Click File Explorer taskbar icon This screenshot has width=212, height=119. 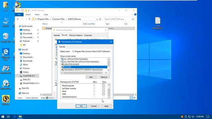coord(20,117)
